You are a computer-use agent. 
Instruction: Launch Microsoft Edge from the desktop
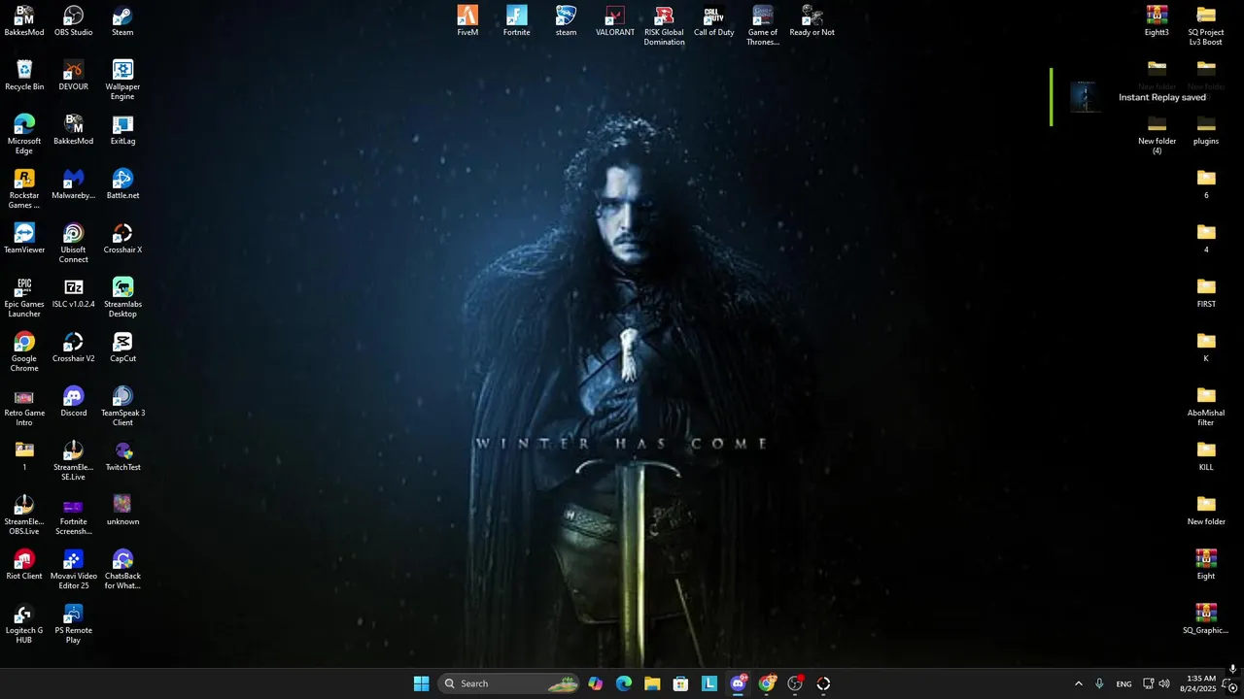click(x=24, y=134)
